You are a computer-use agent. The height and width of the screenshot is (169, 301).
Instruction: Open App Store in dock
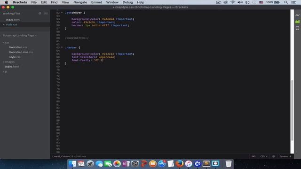pos(162,164)
